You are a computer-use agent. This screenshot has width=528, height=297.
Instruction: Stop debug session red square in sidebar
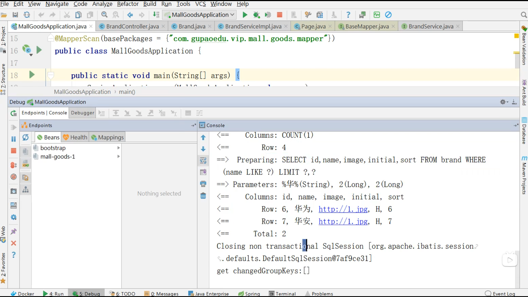pos(13,151)
